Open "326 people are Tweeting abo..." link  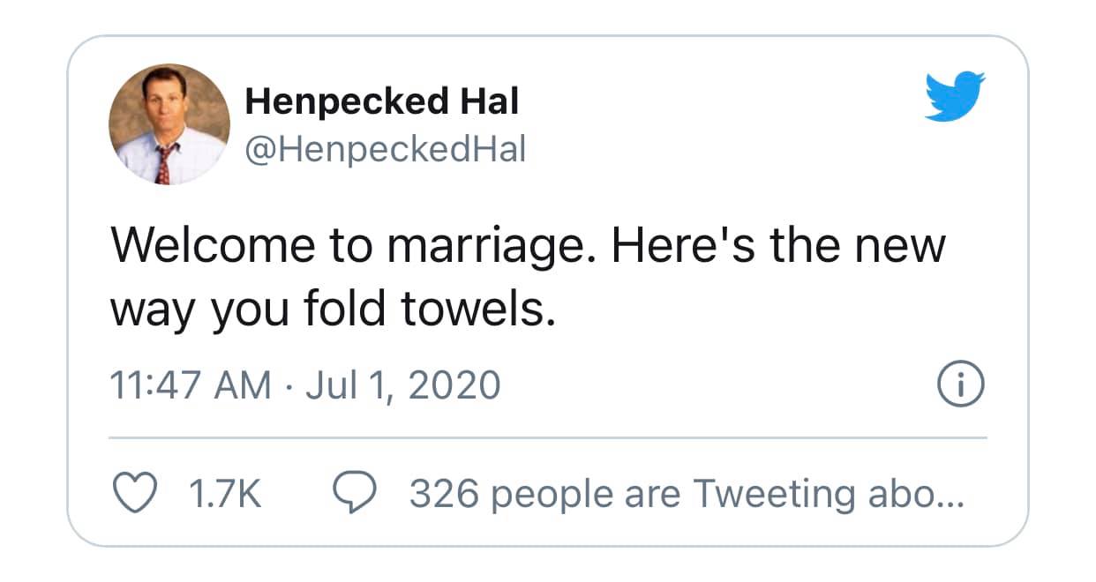687,495
